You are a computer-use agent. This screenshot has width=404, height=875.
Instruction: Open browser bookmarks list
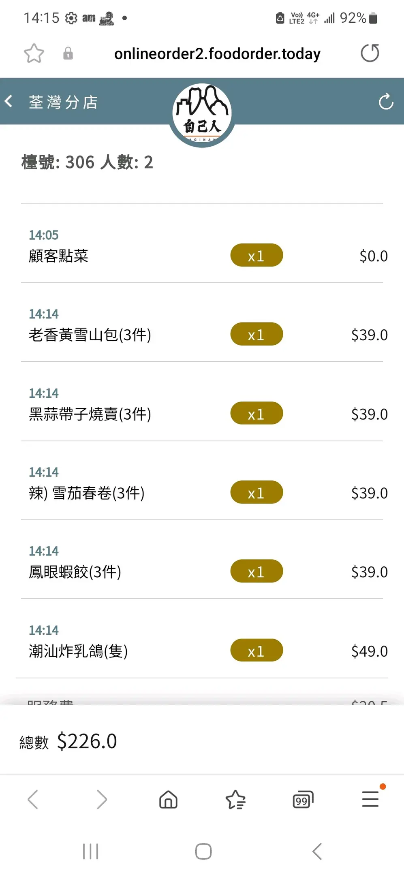click(235, 800)
